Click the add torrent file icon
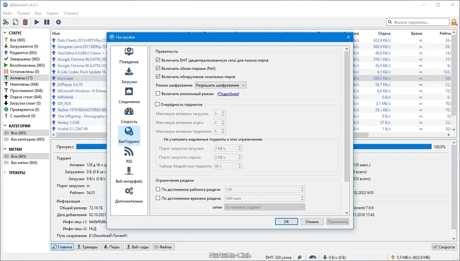460x261 pixels. coord(15,22)
